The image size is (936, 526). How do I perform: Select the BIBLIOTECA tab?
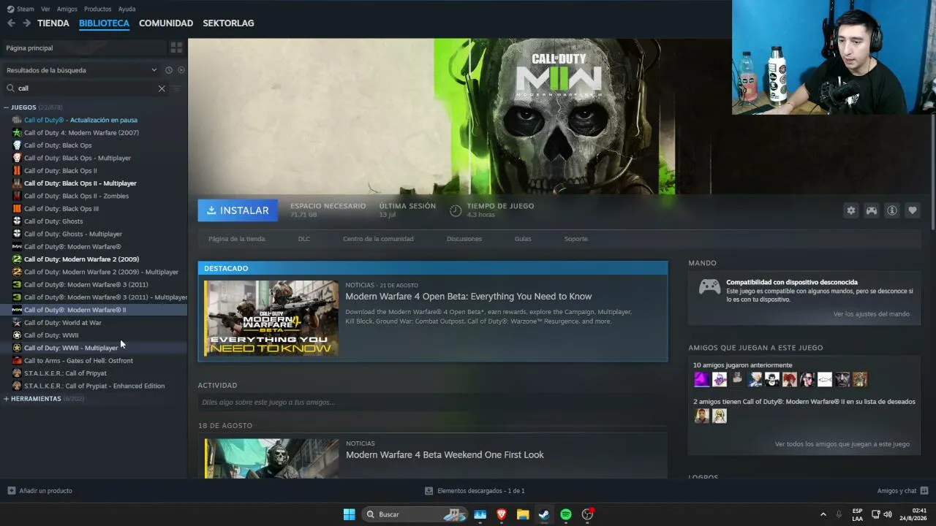104,23
